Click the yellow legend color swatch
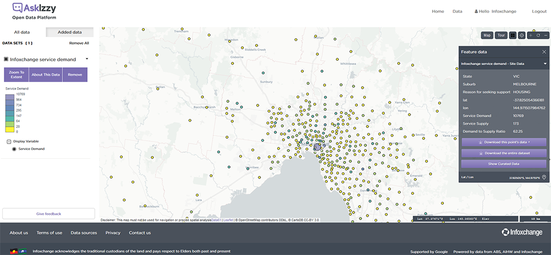Image resolution: width=551 pixels, height=255 pixels. [x=10, y=127]
